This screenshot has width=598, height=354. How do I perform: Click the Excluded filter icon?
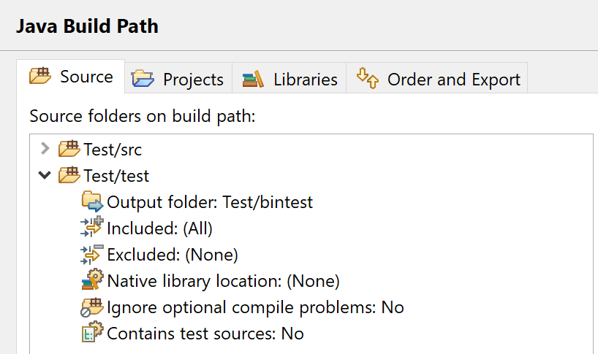coord(92,254)
